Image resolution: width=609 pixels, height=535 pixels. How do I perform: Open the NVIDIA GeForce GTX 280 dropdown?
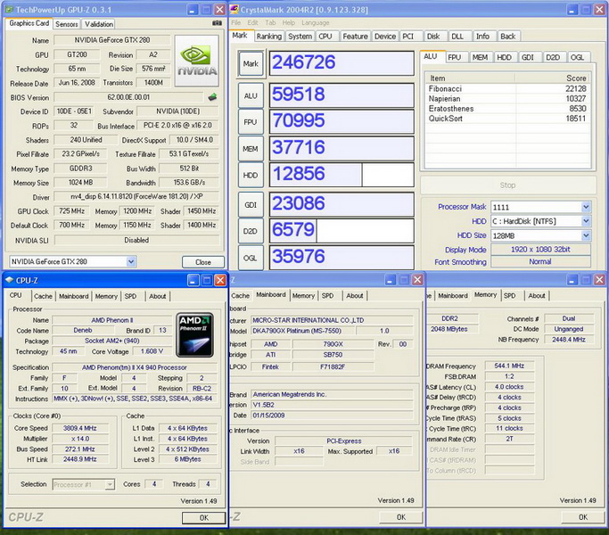[130, 262]
